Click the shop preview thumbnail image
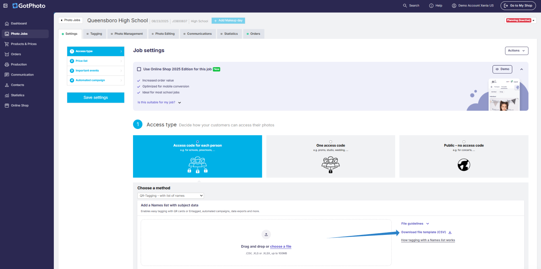The height and width of the screenshot is (269, 541). pyautogui.click(x=504, y=95)
